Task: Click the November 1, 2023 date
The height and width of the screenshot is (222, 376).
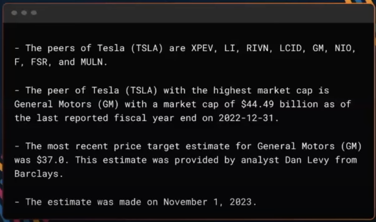Action: click(207, 202)
